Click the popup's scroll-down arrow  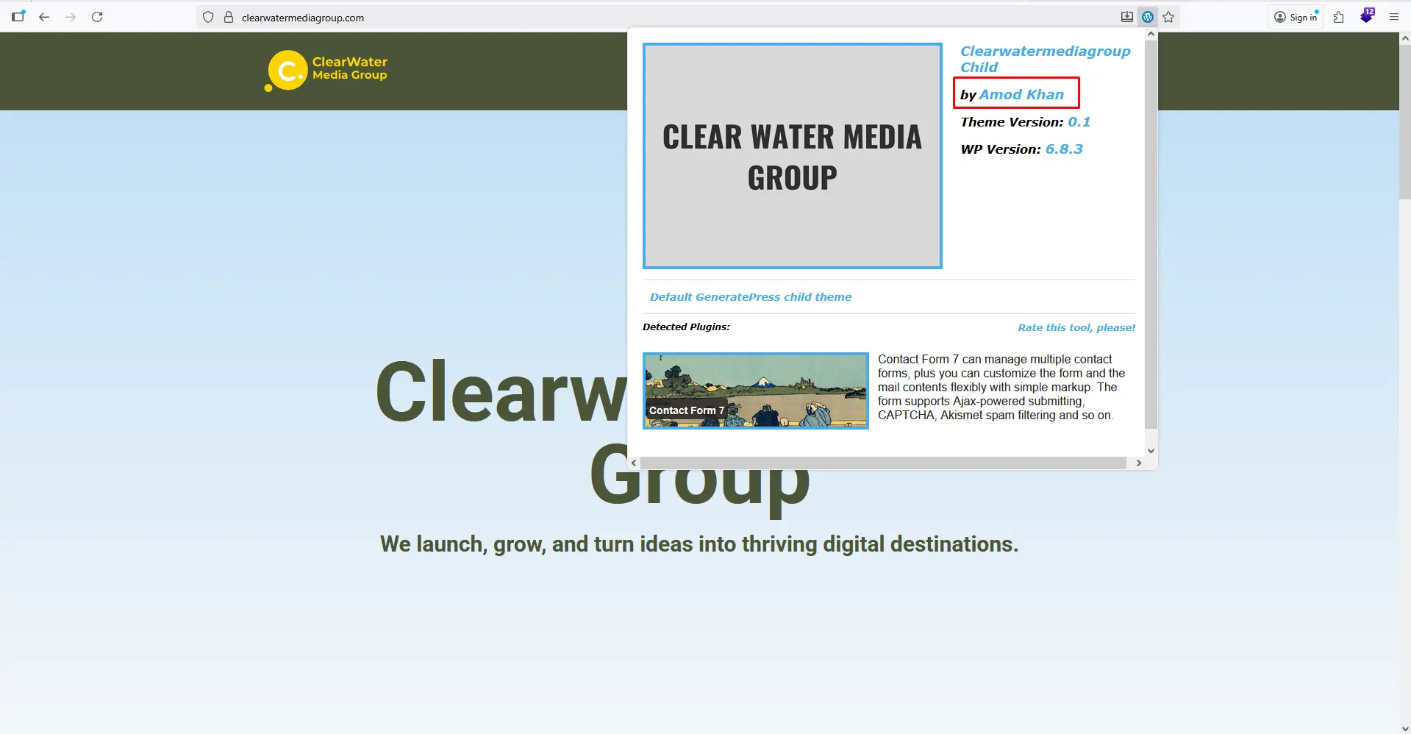click(x=1151, y=451)
